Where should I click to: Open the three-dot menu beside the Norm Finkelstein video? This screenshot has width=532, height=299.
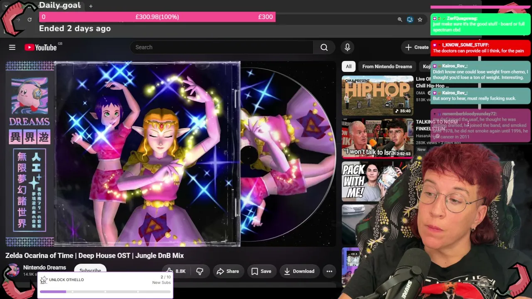click(x=468, y=123)
